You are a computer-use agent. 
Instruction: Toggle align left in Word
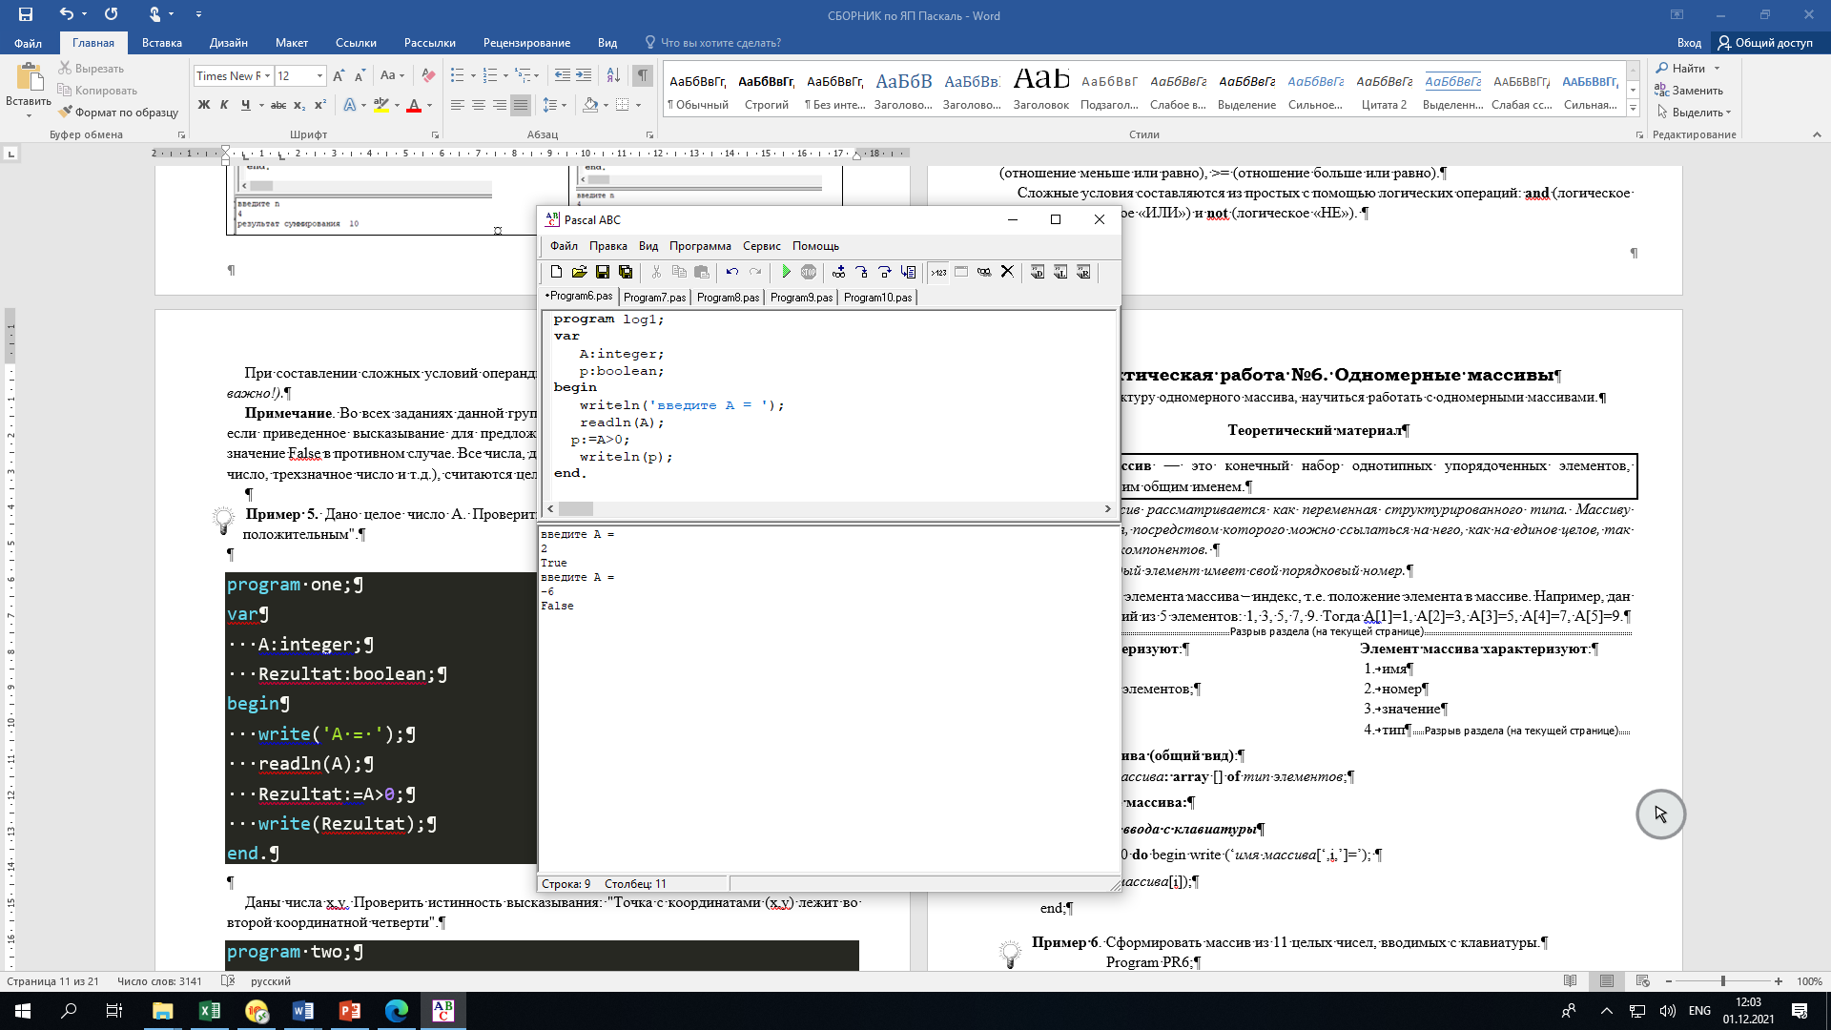click(458, 105)
